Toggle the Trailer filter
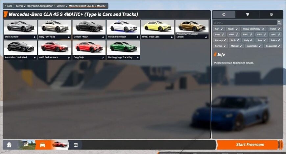 [275, 29]
